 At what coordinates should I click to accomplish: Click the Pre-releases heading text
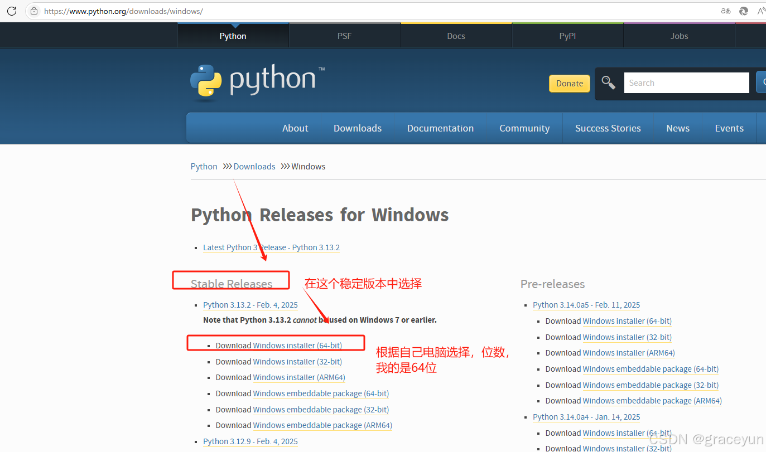[x=552, y=284]
